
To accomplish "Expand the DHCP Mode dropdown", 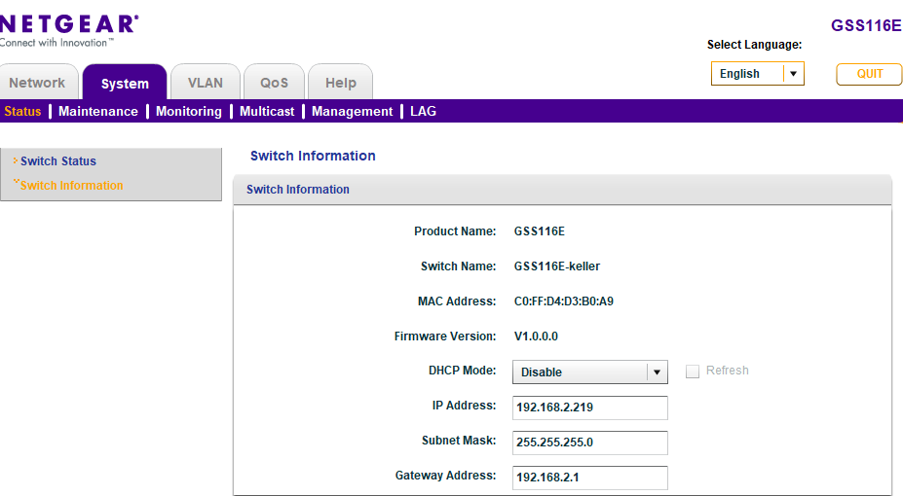I will coord(589,372).
